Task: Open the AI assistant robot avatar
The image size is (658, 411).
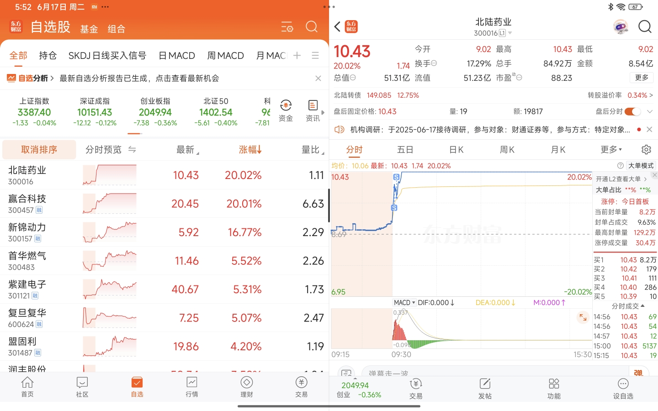Action: (621, 27)
